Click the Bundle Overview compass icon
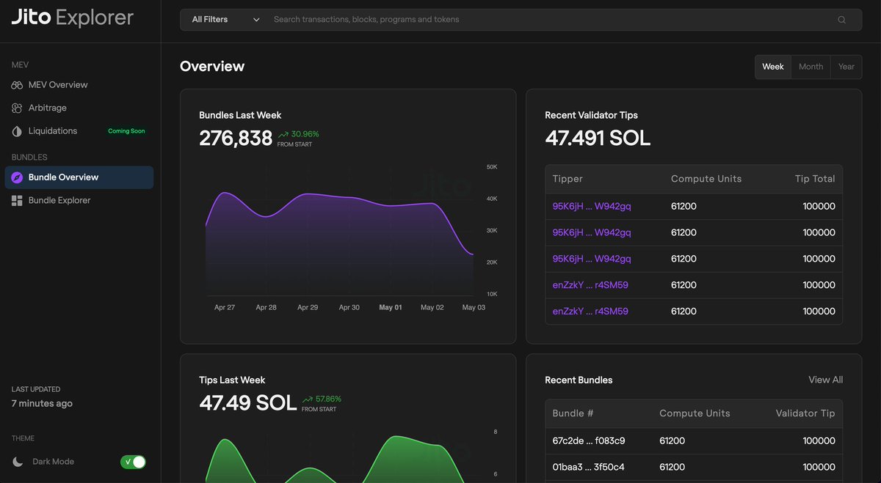 pos(17,177)
